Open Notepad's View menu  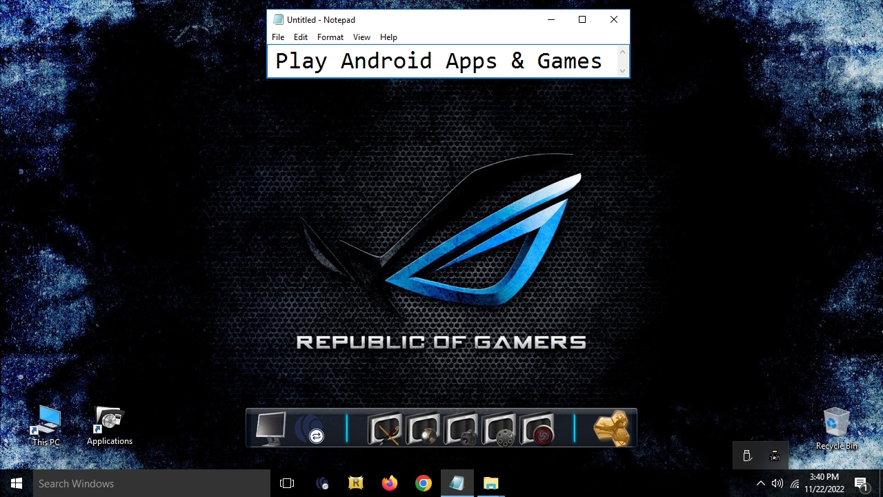[361, 37]
